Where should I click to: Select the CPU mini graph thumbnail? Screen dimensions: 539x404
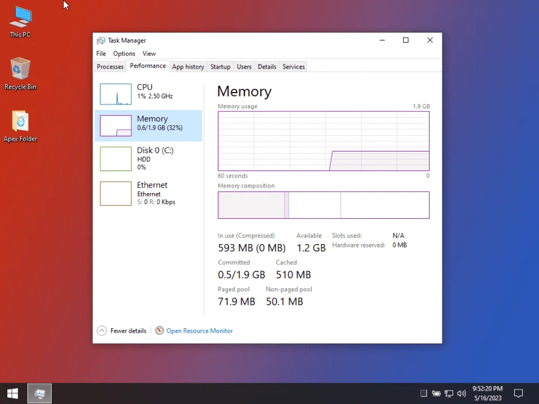point(116,94)
